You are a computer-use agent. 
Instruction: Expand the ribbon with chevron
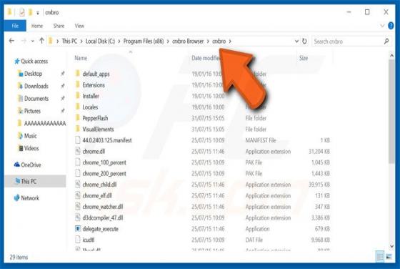pyautogui.click(x=382, y=26)
